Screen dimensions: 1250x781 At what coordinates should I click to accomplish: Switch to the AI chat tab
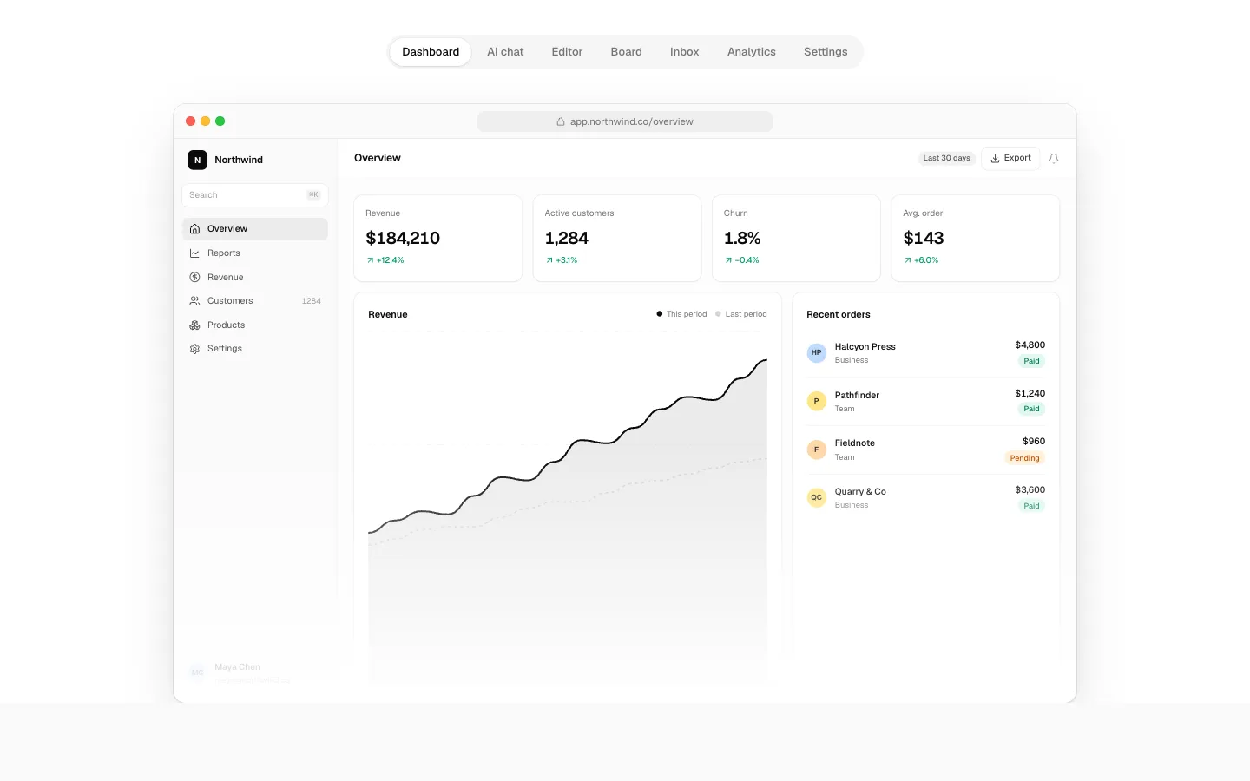(505, 52)
